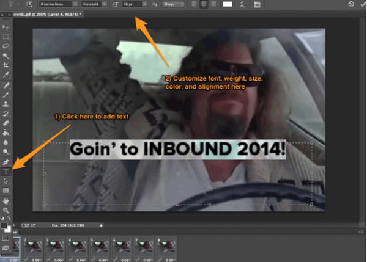The width and height of the screenshot is (367, 262).
Task: Open the foreground color picker
Action: (x=4, y=225)
